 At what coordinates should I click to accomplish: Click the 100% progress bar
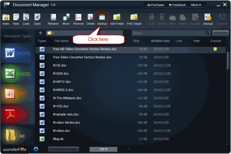(103, 149)
